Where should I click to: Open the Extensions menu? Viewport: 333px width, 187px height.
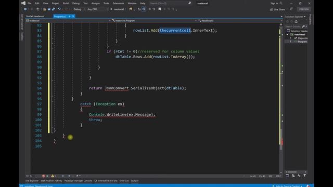point(118,4)
